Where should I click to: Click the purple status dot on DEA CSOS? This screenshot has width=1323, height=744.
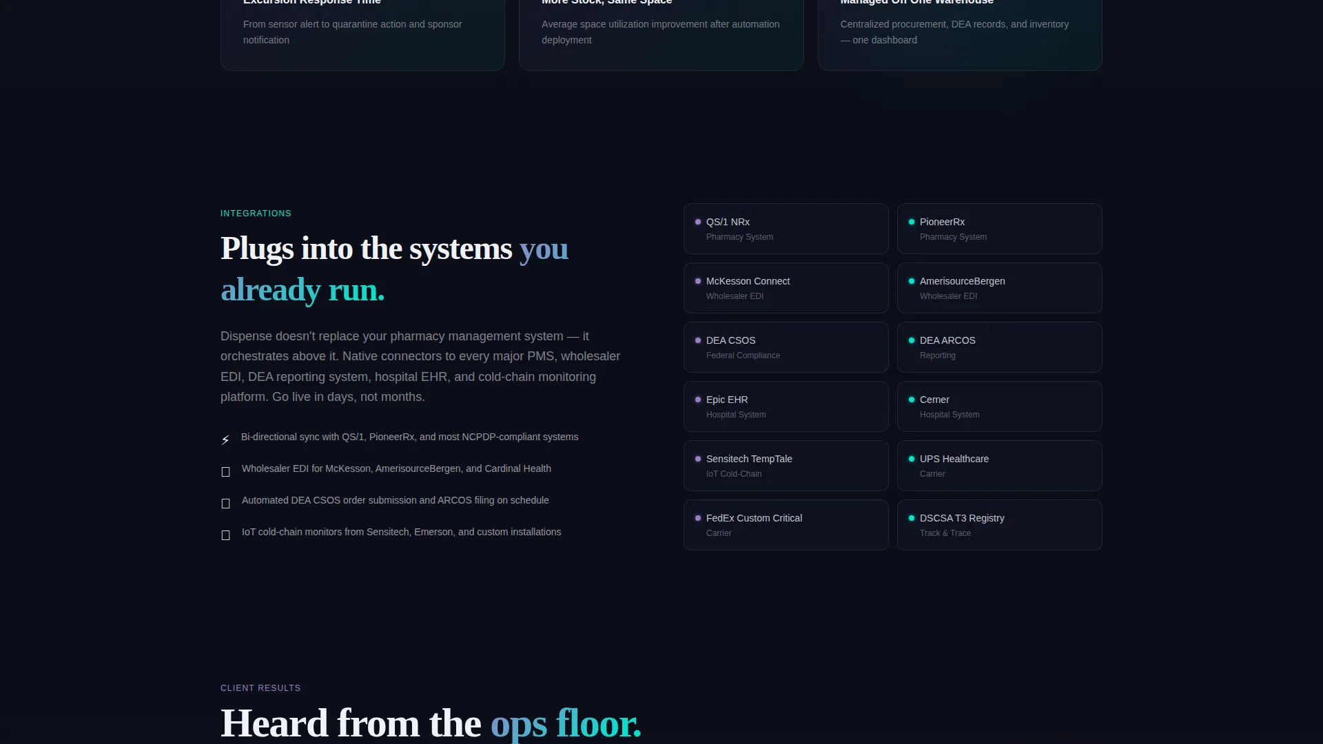click(x=698, y=340)
